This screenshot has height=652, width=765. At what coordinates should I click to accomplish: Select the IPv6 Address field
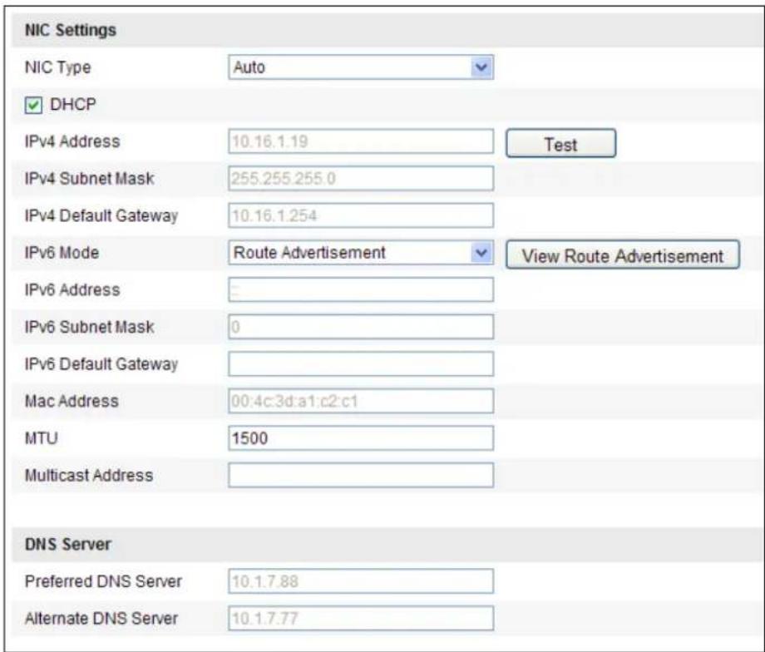(x=361, y=290)
